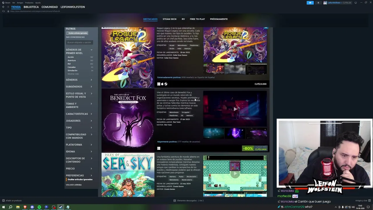Toggle Ocultar artículos ignorados under Preferencias
The height and width of the screenshot is (210, 373).
pos(80,179)
